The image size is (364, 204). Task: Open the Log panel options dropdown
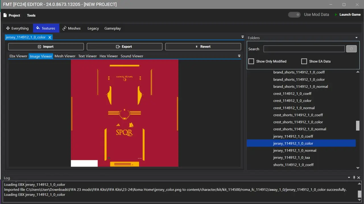point(349,178)
